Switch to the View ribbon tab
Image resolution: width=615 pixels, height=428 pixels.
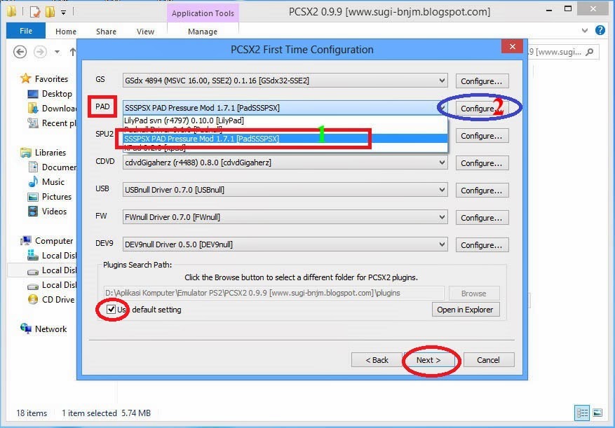tap(145, 32)
